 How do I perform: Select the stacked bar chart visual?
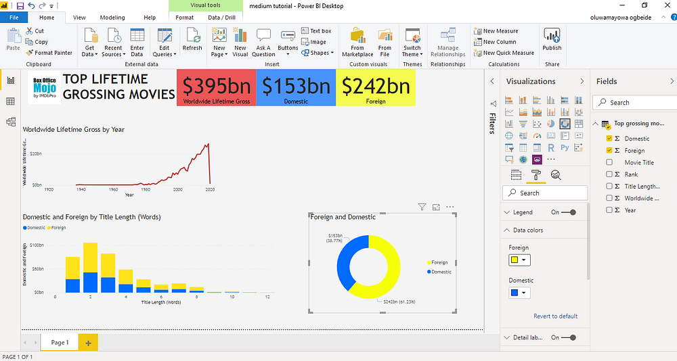[x=509, y=100]
